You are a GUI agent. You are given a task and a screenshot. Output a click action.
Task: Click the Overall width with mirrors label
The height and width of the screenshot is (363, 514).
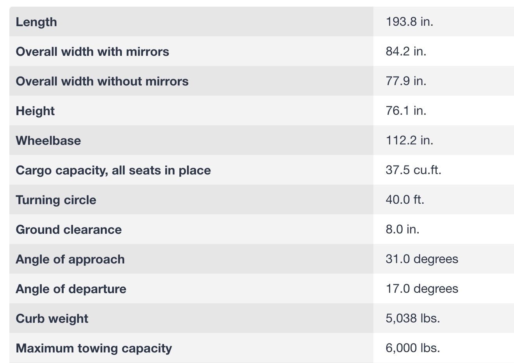pos(92,52)
